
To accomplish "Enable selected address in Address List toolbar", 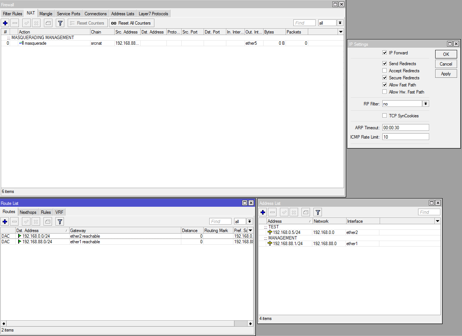I will [284, 212].
